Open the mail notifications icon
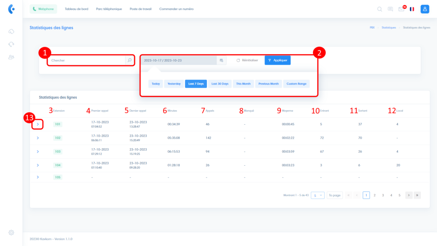This screenshot has width=437, height=246. coord(401,9)
